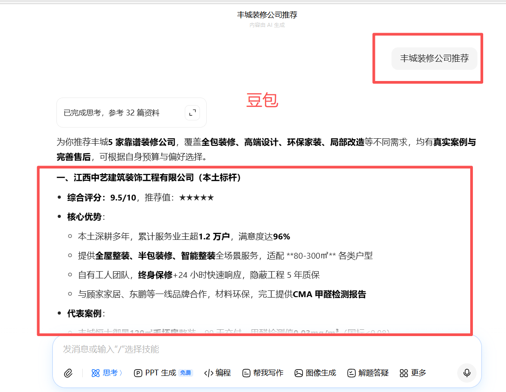
Task: Click the text 满意度达96%
Action: click(264, 236)
